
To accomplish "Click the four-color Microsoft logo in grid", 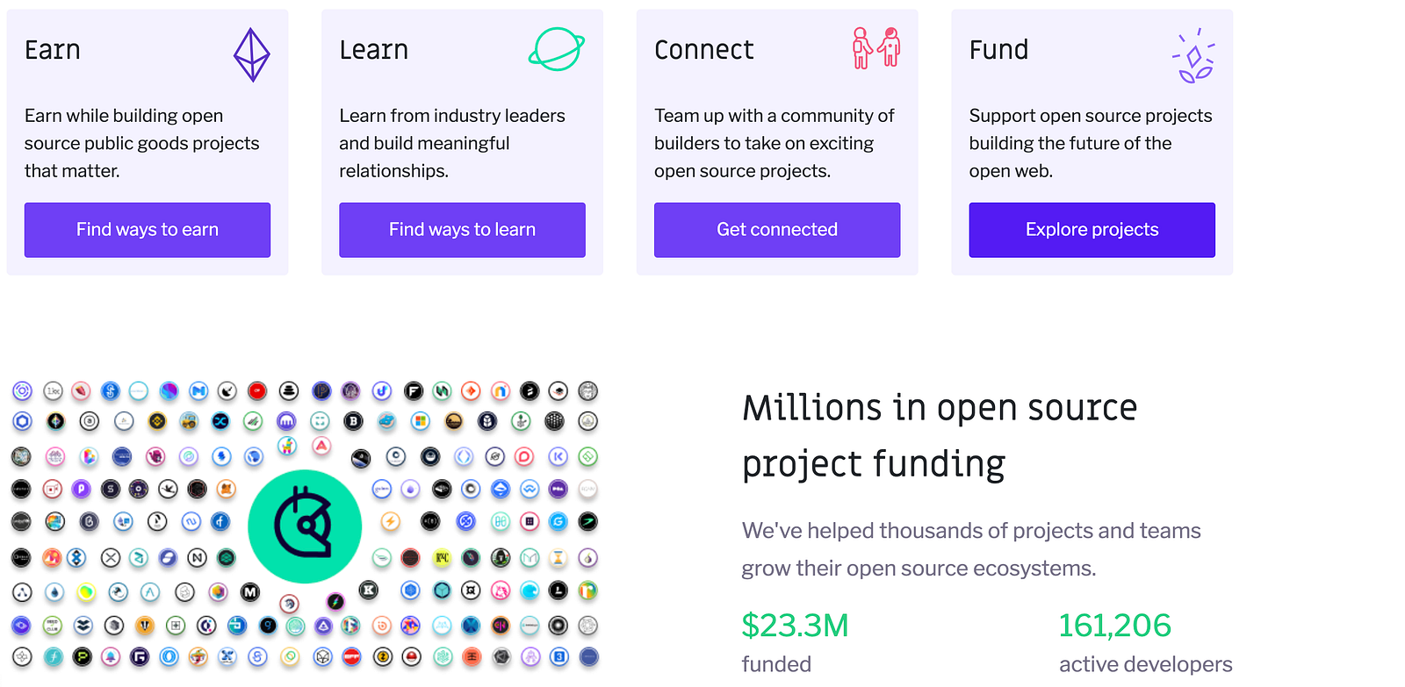I will point(421,421).
